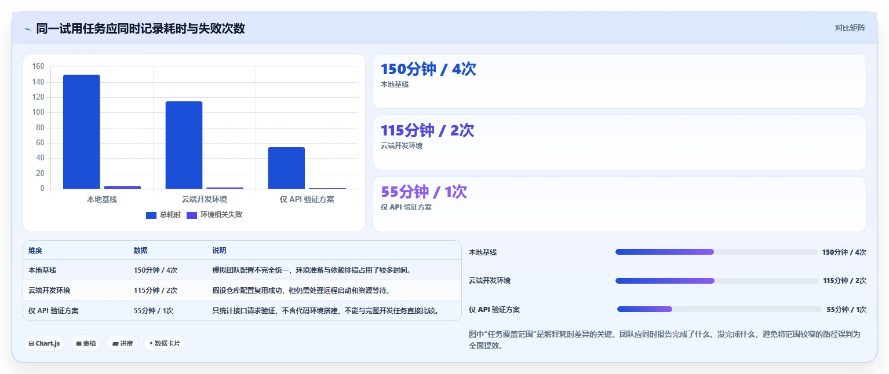
Task: Click the 本地基线 label in progress list
Action: 483,252
